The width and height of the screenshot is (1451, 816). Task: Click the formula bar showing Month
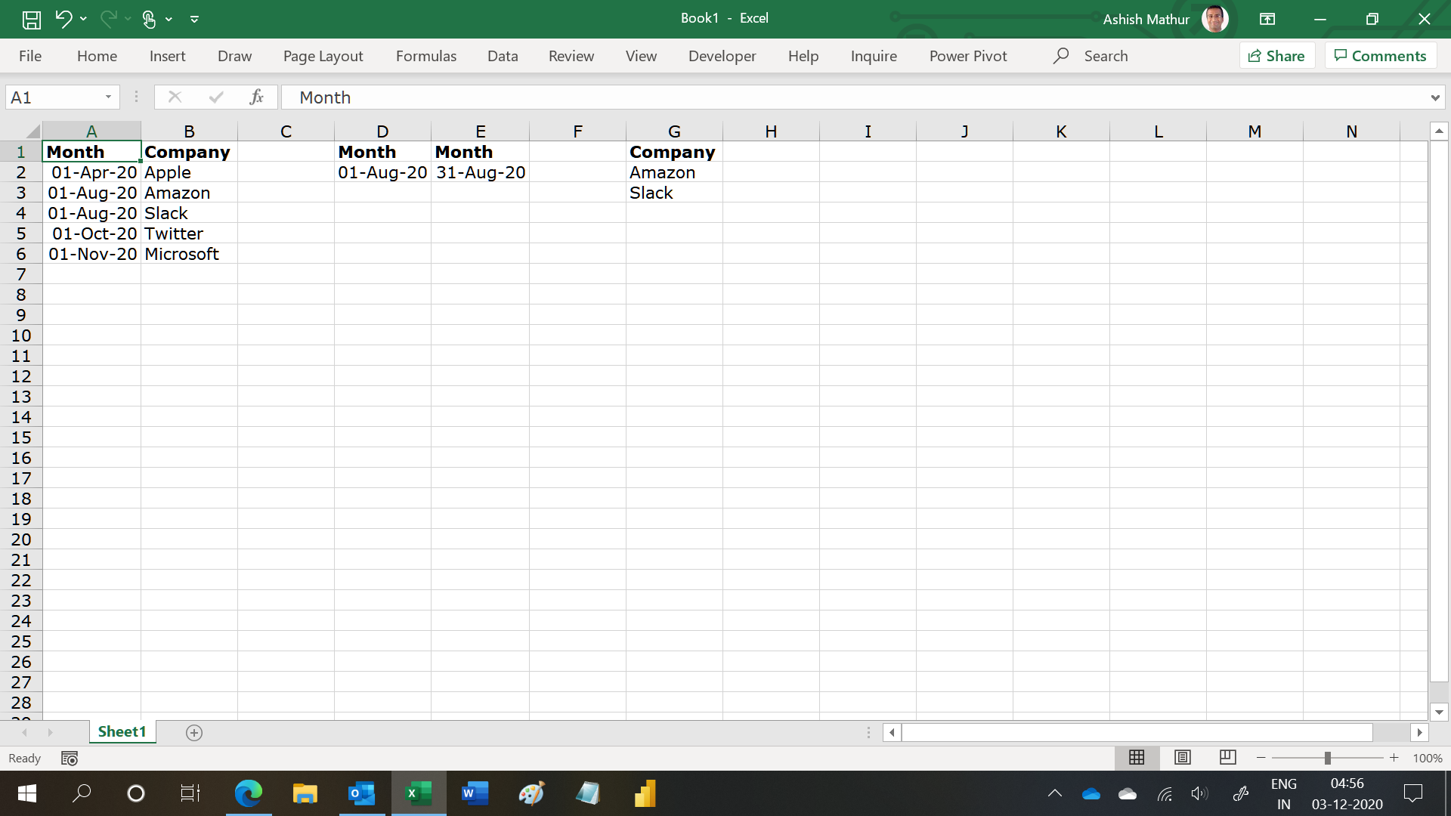point(854,97)
